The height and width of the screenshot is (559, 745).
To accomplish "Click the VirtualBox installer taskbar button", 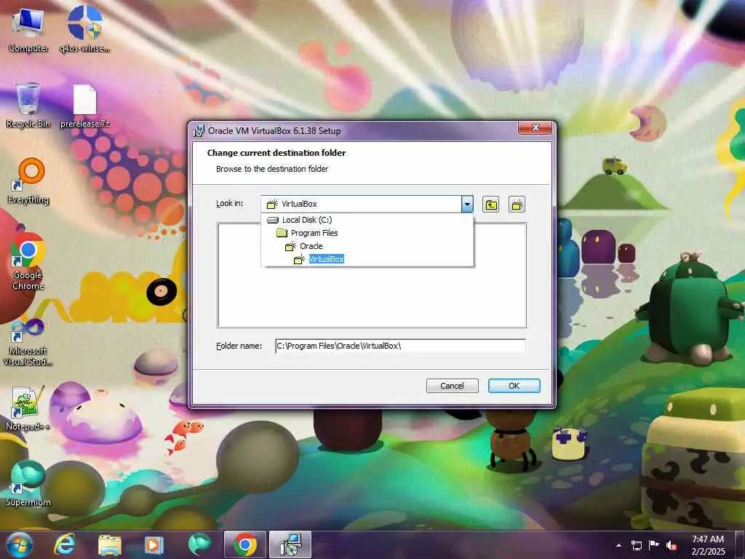I will 290,544.
